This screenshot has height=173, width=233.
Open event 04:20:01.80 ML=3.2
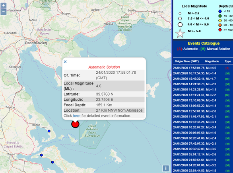pos(194,165)
